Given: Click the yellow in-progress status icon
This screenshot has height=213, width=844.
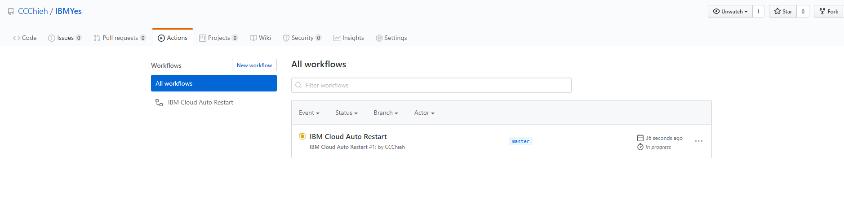Looking at the screenshot, I should tap(302, 136).
